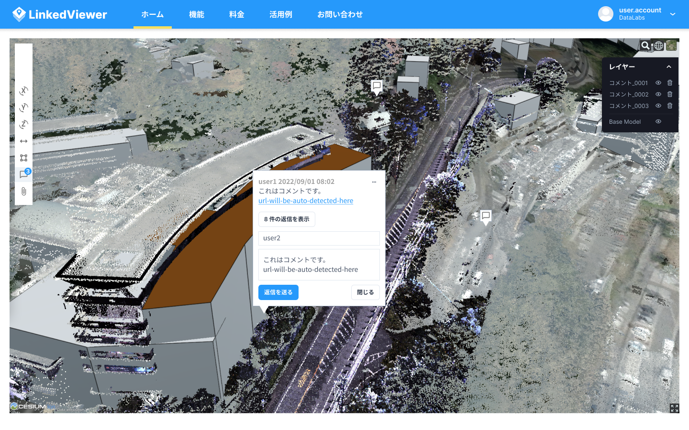Open the comments tool with badge 3
689x430 pixels.
(24, 174)
